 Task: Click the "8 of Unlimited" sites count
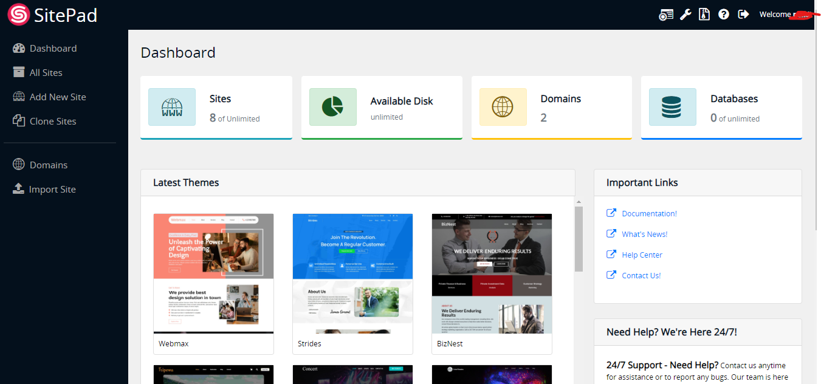pyautogui.click(x=235, y=118)
